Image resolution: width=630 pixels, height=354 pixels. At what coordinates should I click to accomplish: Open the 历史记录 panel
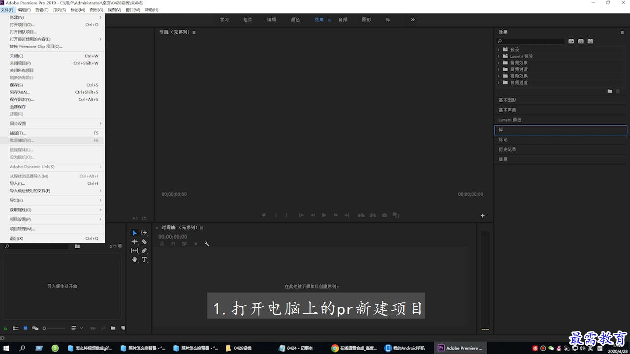[x=561, y=149]
